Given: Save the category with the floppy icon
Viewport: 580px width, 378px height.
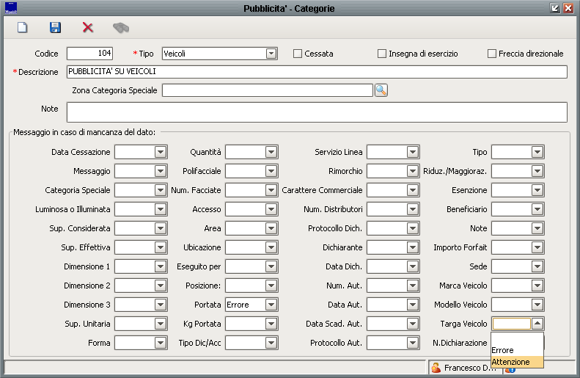Looking at the screenshot, I should (x=55, y=28).
